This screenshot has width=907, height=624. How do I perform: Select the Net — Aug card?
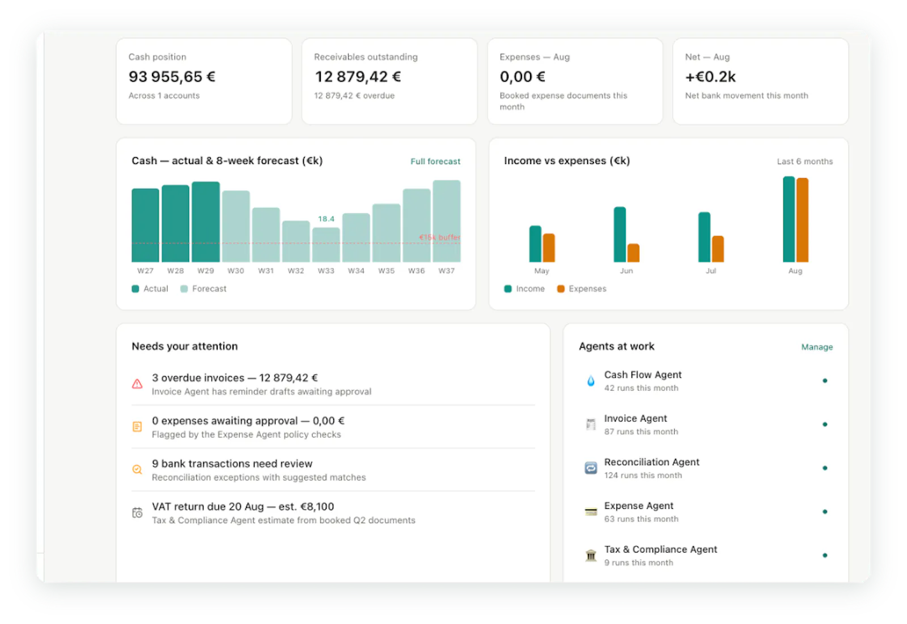click(x=760, y=81)
